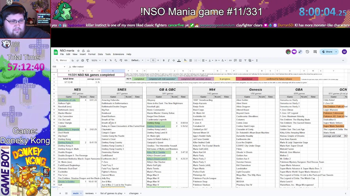Open the functions sigma menu
This screenshot has width=350, height=196.
(256, 60)
